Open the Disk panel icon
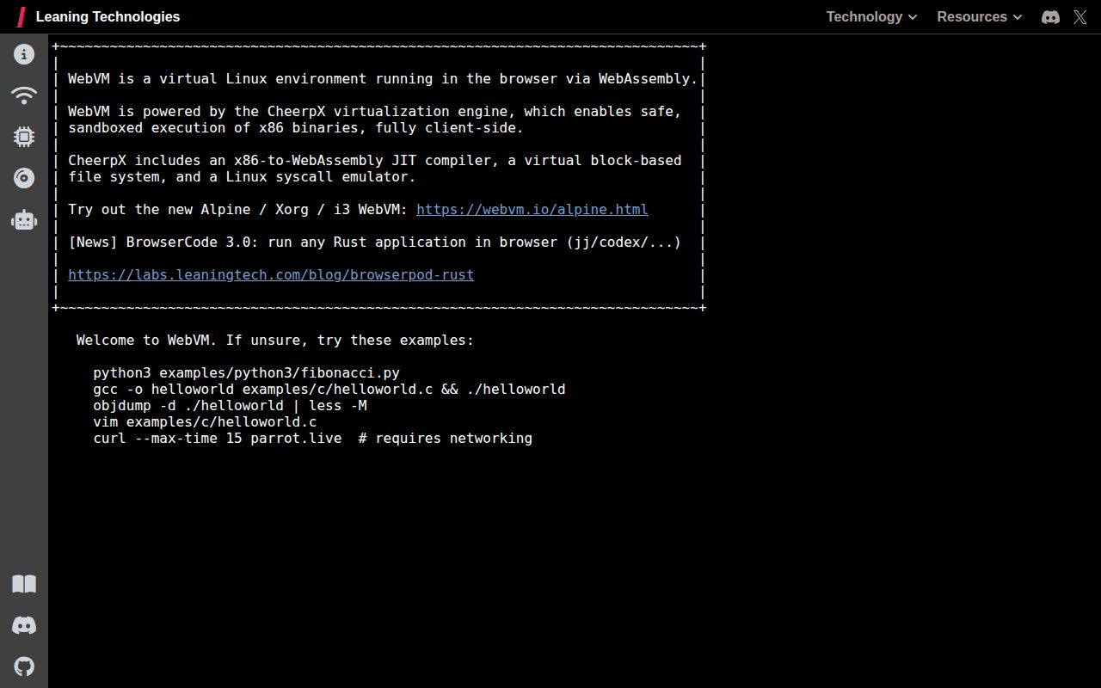The height and width of the screenshot is (688, 1101). point(24,178)
